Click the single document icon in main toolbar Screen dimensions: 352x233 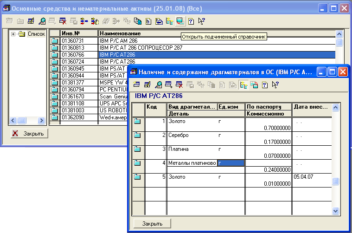coord(148,21)
